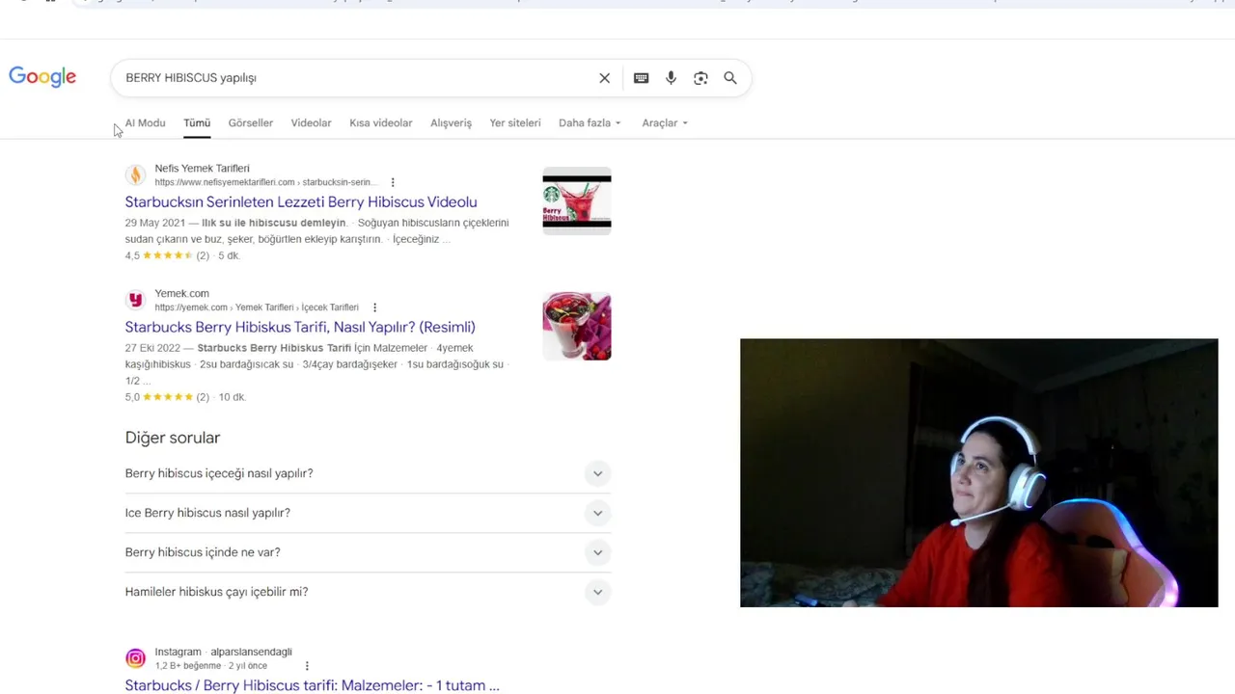The height and width of the screenshot is (694, 1235).
Task: Select the Tümü tab
Action: [x=197, y=122]
